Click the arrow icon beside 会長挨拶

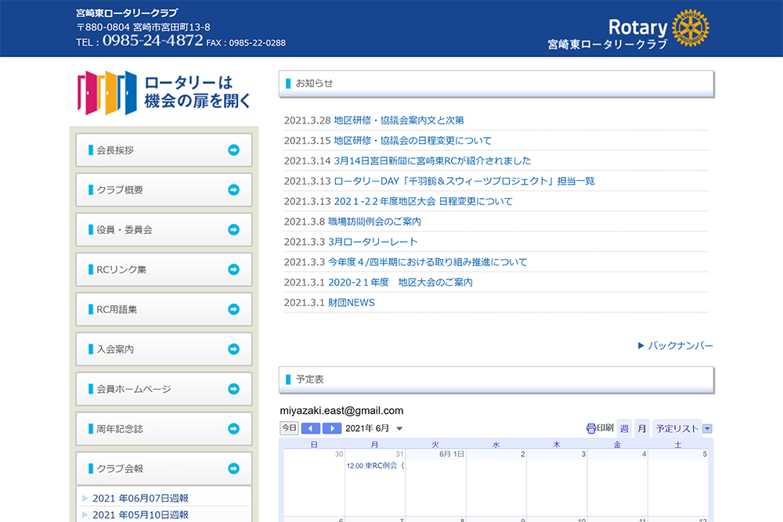[x=233, y=149]
